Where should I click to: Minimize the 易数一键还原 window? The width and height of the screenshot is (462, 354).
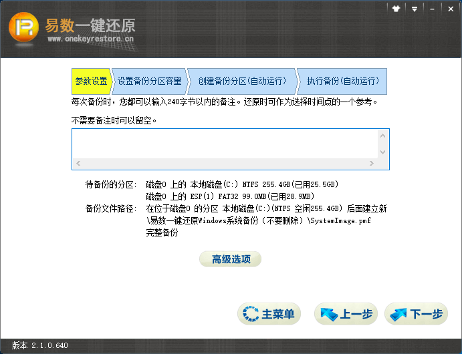(x=432, y=9)
